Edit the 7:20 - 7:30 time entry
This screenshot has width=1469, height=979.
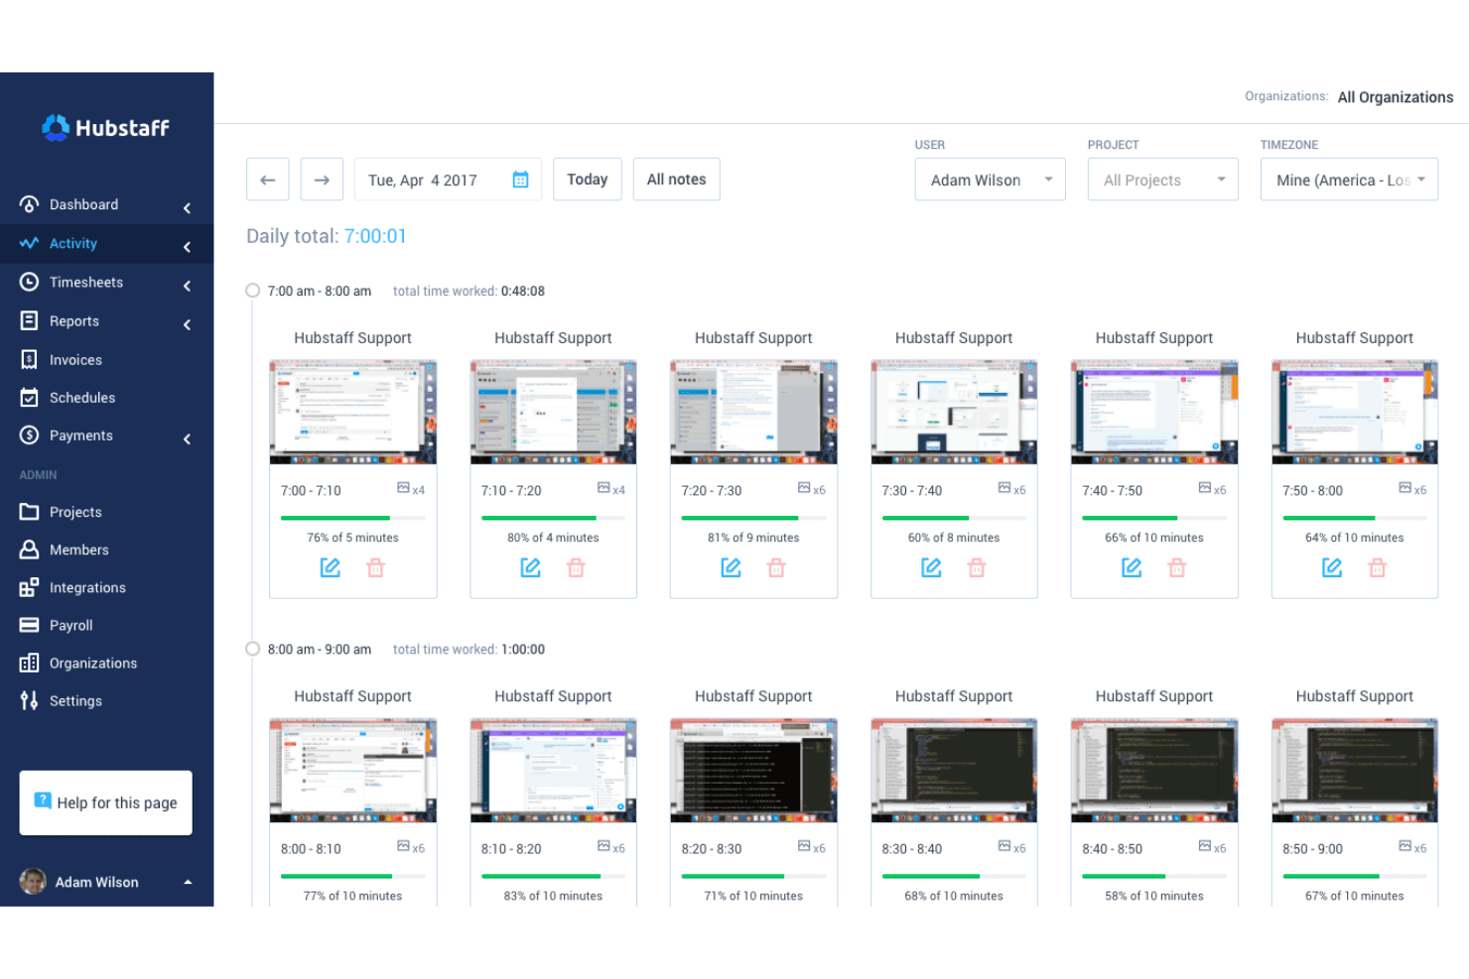732,567
